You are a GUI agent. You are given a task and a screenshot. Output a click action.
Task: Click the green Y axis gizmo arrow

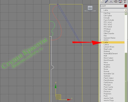(x=56, y=86)
